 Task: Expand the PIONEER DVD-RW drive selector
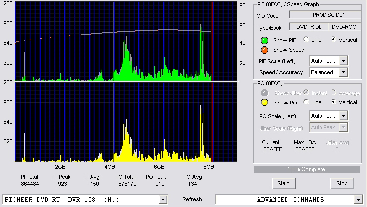point(163,200)
